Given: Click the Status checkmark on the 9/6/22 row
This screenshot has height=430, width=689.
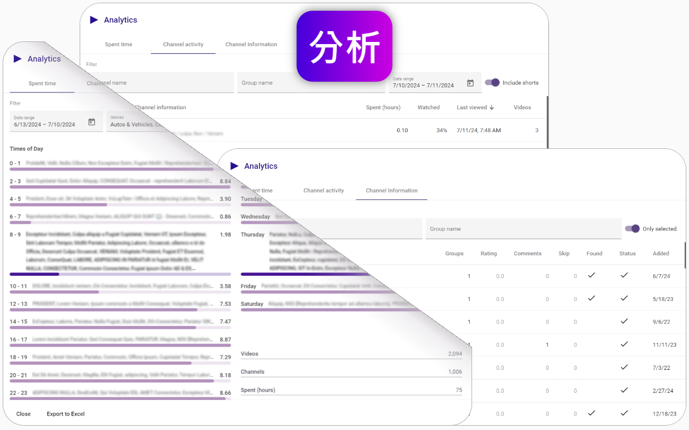Looking at the screenshot, I should coord(624,321).
